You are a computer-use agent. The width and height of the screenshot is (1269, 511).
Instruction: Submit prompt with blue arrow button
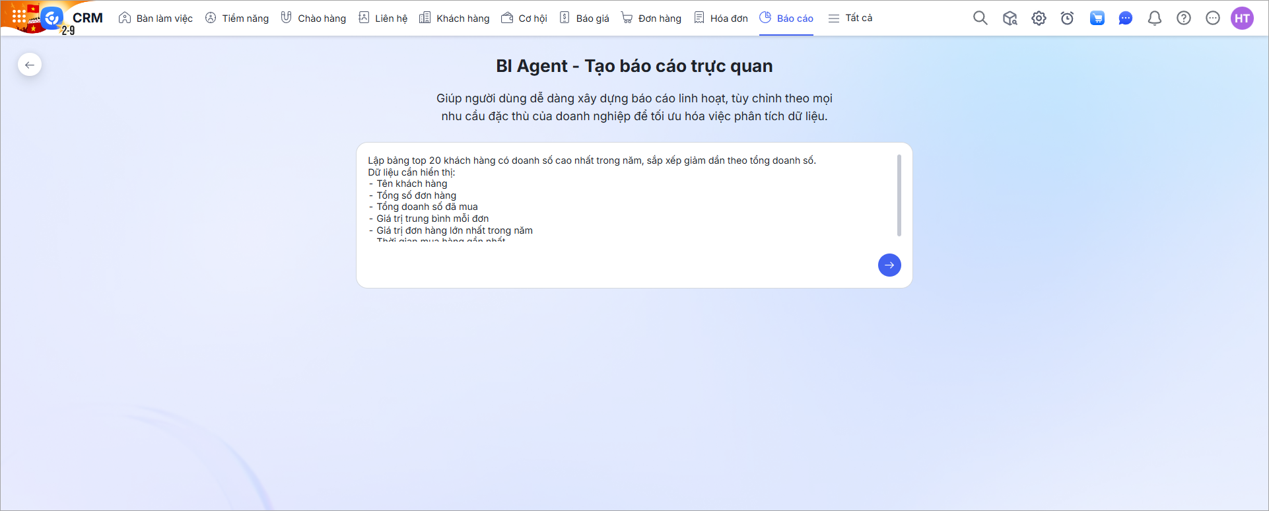pos(889,265)
